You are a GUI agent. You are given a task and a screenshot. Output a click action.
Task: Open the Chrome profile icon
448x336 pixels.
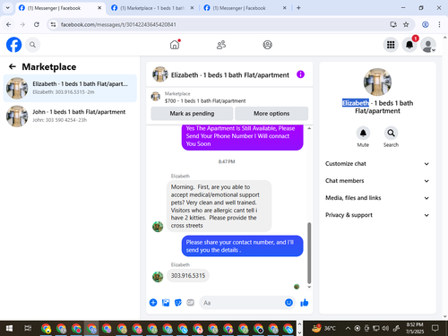pos(426,24)
